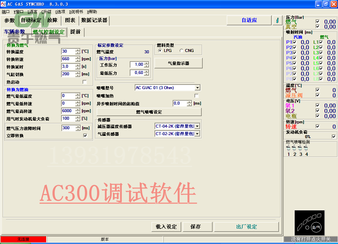
Task: Click the 油/气 round switch button
Action: tap(316, 227)
